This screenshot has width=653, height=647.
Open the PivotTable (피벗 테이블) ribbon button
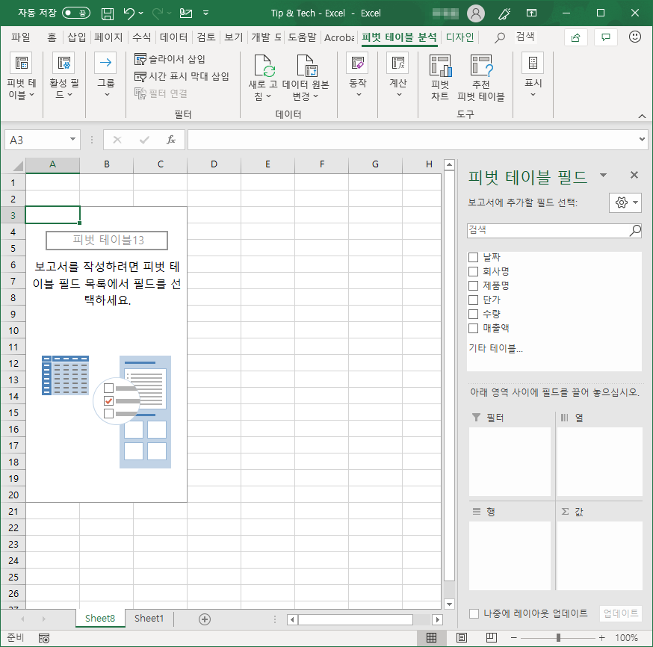21,77
